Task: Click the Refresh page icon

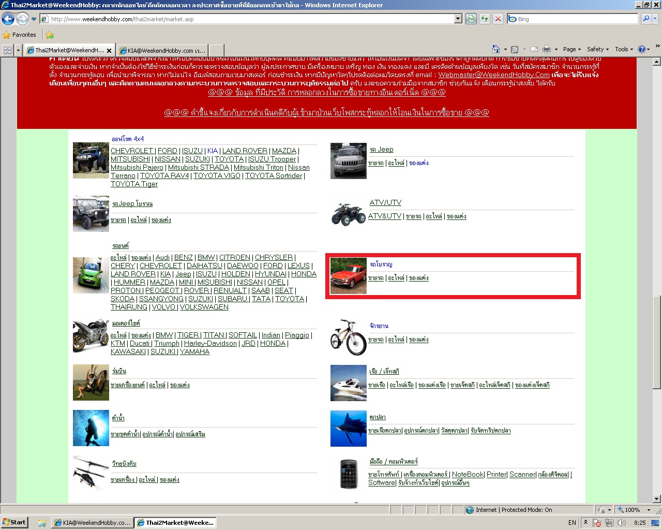Action: click(x=485, y=19)
